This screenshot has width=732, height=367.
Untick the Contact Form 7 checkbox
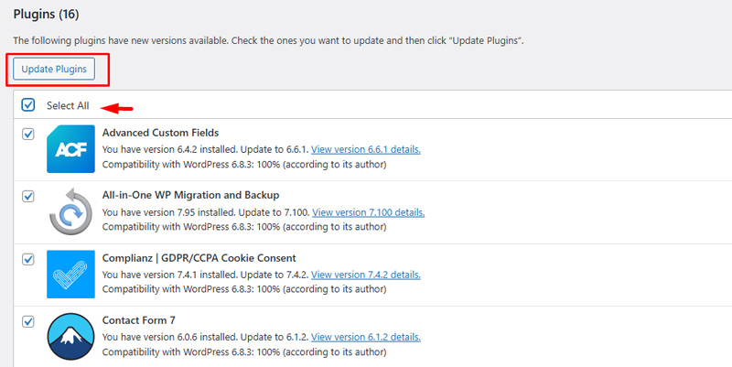point(28,321)
